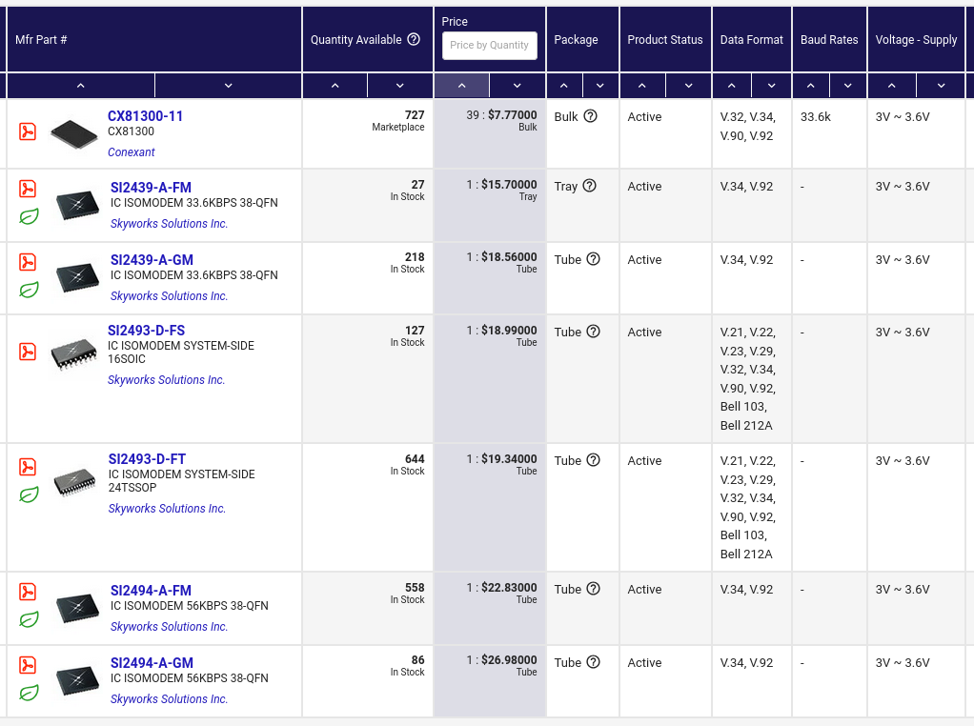Open the SI2439-A-GM part link

point(152,260)
